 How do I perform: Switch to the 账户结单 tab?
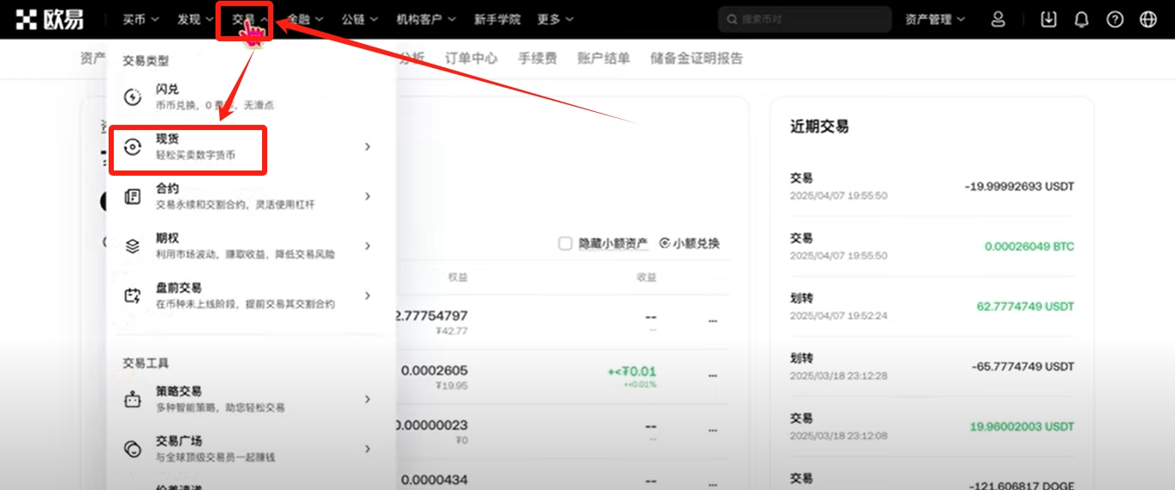point(603,59)
